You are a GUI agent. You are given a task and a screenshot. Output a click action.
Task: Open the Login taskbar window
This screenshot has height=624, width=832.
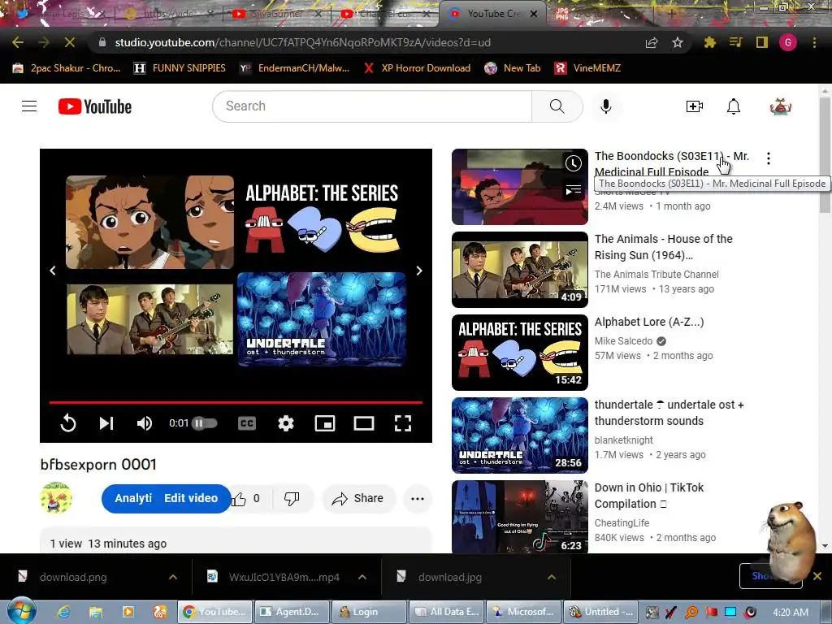tap(369, 612)
